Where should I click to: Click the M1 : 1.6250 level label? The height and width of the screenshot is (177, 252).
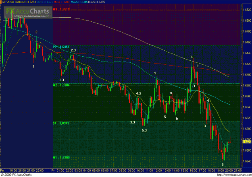pos(61,157)
